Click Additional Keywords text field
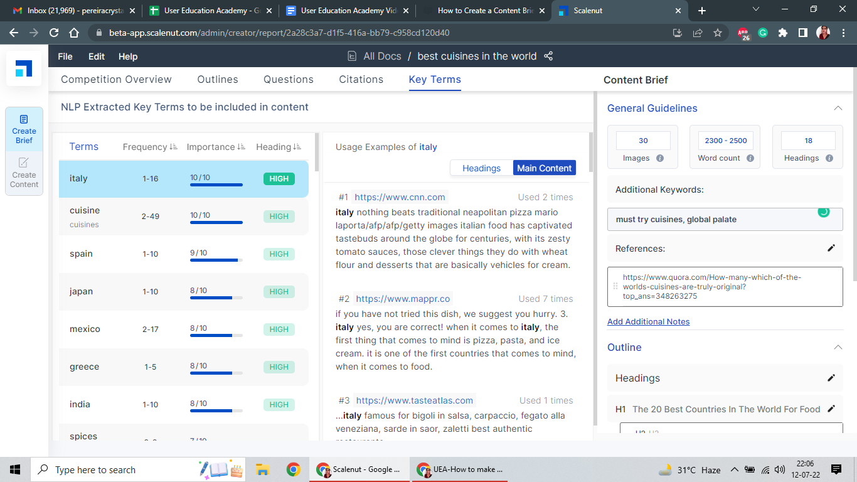This screenshot has width=857, height=482. [x=725, y=220]
